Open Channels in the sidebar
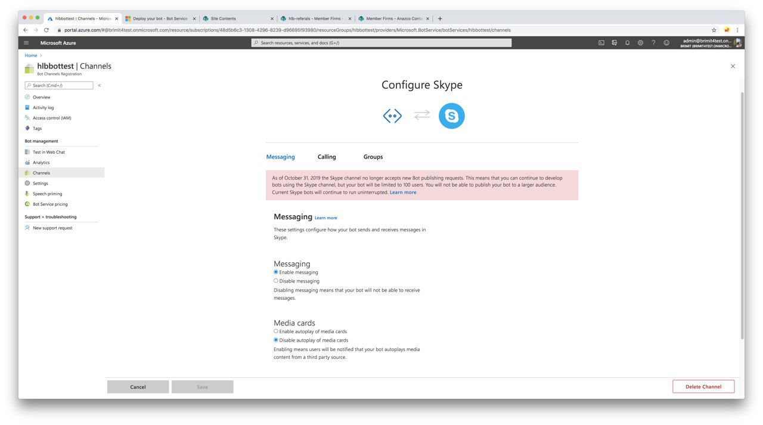 click(x=61, y=173)
